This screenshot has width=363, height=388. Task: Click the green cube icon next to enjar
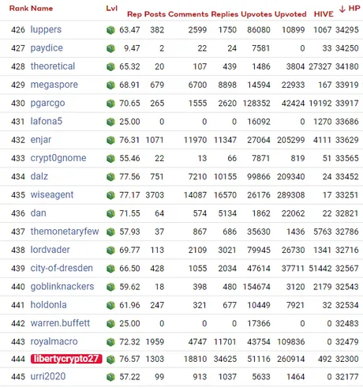coord(110,140)
